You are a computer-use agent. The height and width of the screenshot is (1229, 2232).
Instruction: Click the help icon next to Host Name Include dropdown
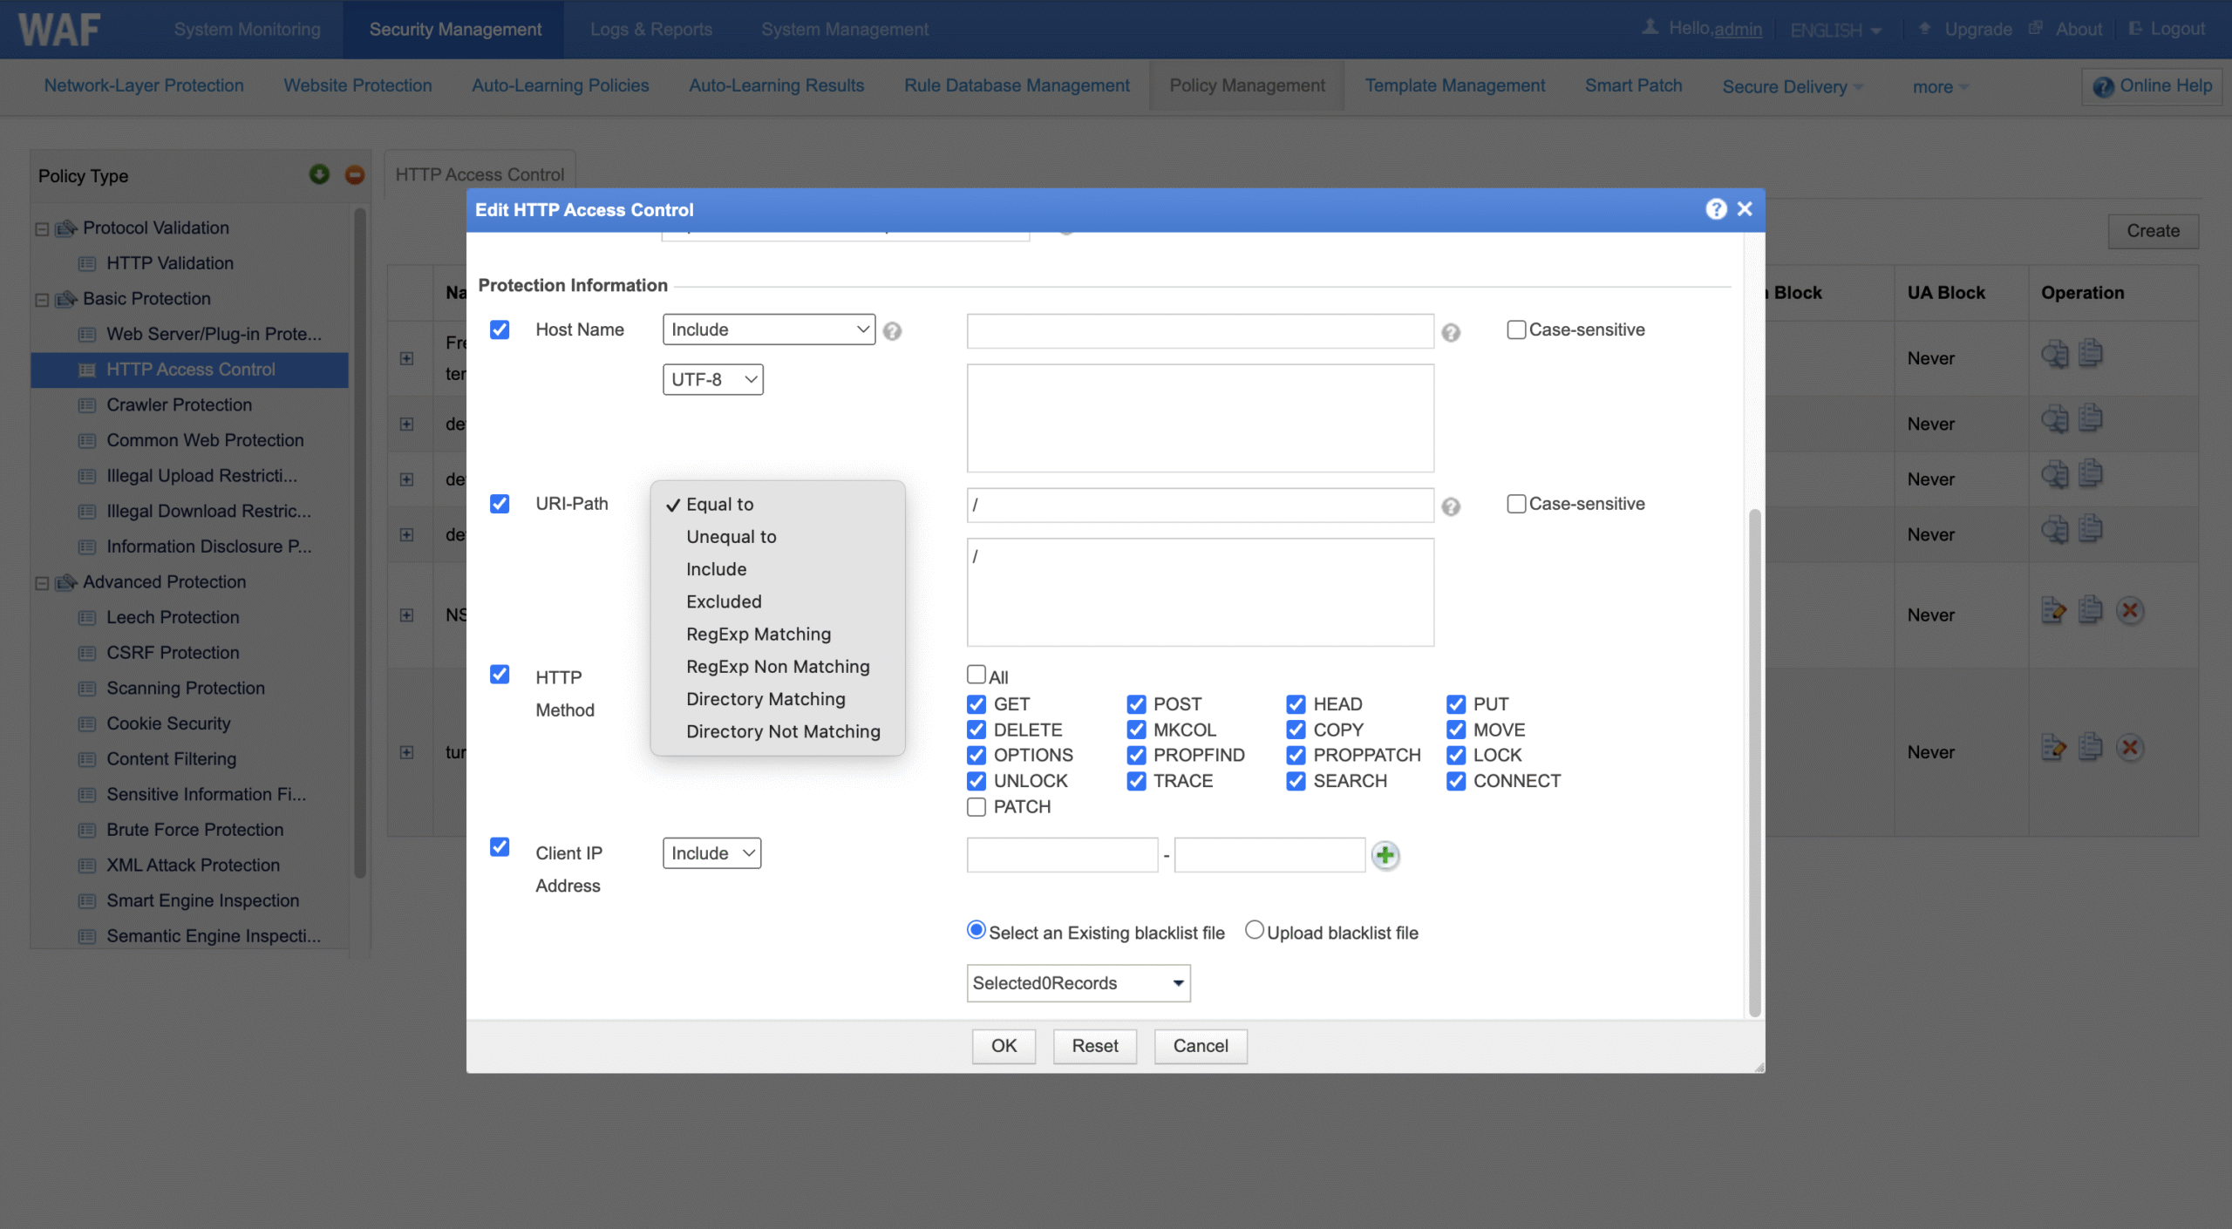point(892,331)
